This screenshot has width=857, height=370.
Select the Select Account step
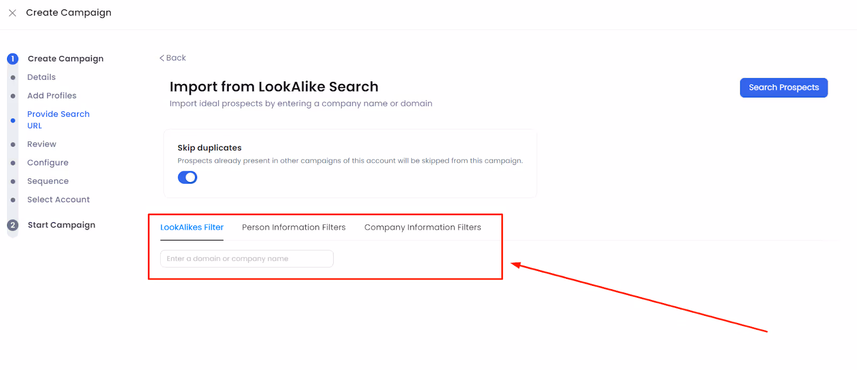[x=58, y=199]
